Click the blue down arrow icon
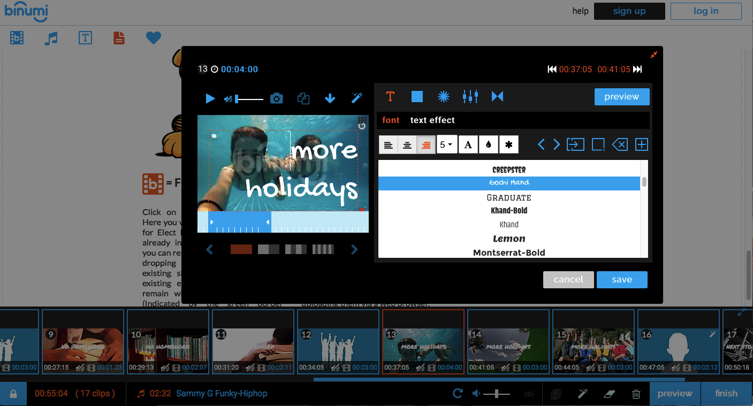 point(330,98)
